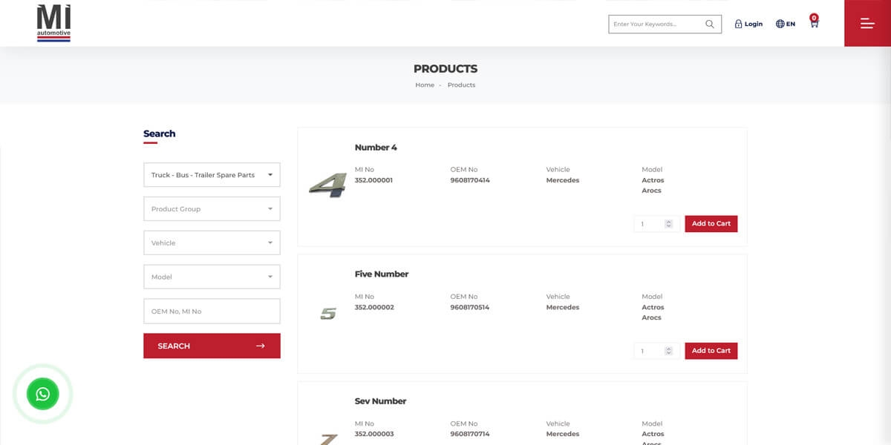This screenshot has width=891, height=445.
Task: Open the MI automotive logo home link
Action: [x=53, y=23]
